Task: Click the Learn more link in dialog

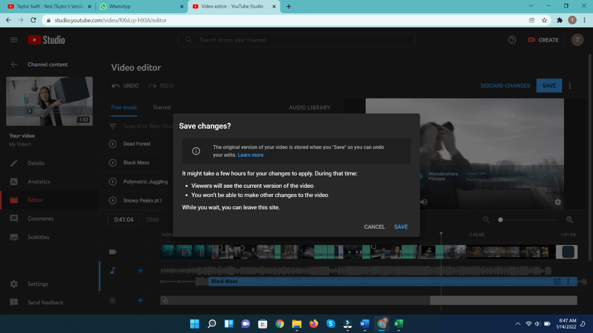Action: pyautogui.click(x=251, y=155)
